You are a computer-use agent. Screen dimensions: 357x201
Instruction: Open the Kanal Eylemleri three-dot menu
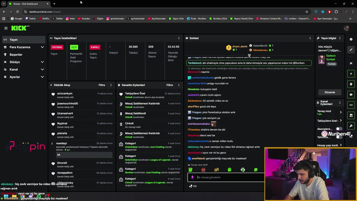click(x=340, y=103)
